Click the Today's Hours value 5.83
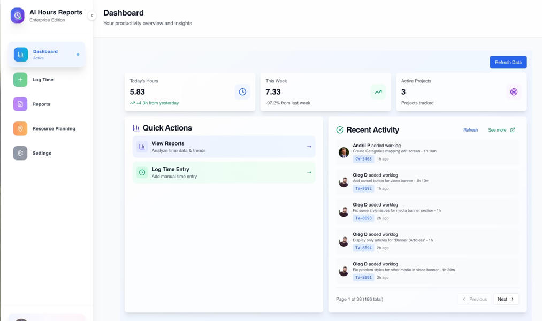The height and width of the screenshot is (321, 542). (x=137, y=92)
